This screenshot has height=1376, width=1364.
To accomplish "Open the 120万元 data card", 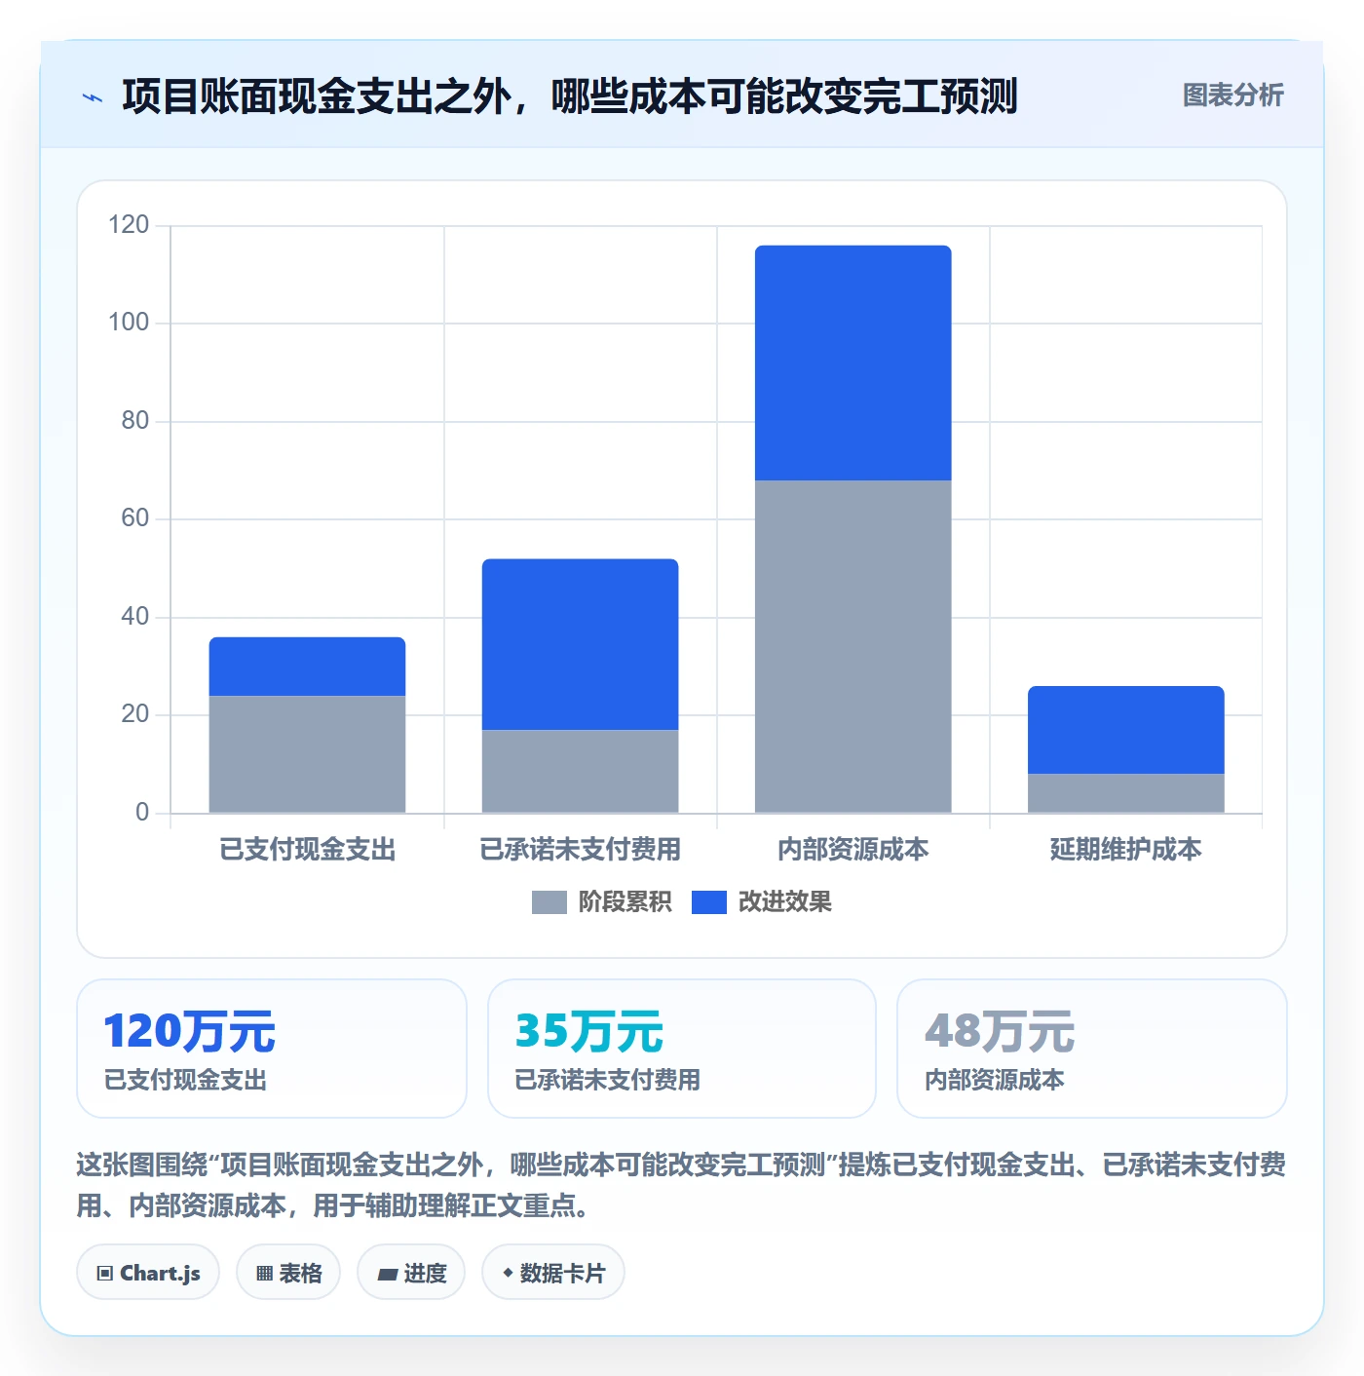I will pyautogui.click(x=272, y=1049).
